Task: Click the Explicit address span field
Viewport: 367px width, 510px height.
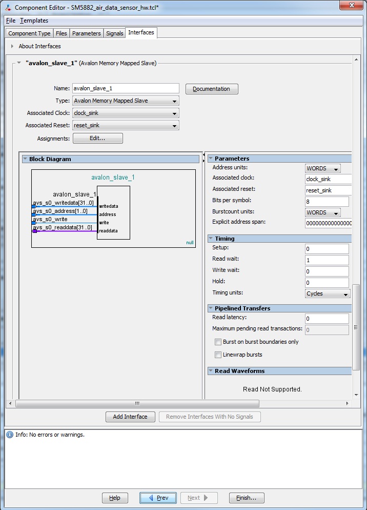Action: tap(329, 223)
